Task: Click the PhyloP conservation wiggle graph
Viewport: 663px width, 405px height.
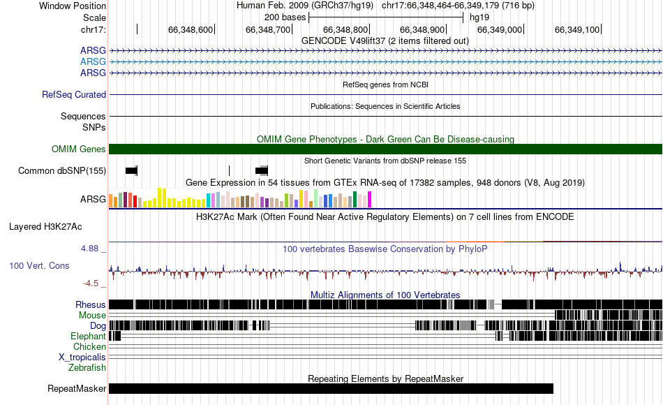Action: pyautogui.click(x=385, y=271)
